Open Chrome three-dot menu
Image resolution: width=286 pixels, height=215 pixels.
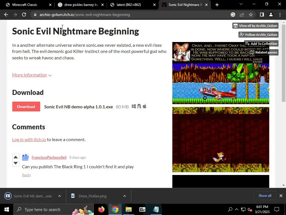280,15
